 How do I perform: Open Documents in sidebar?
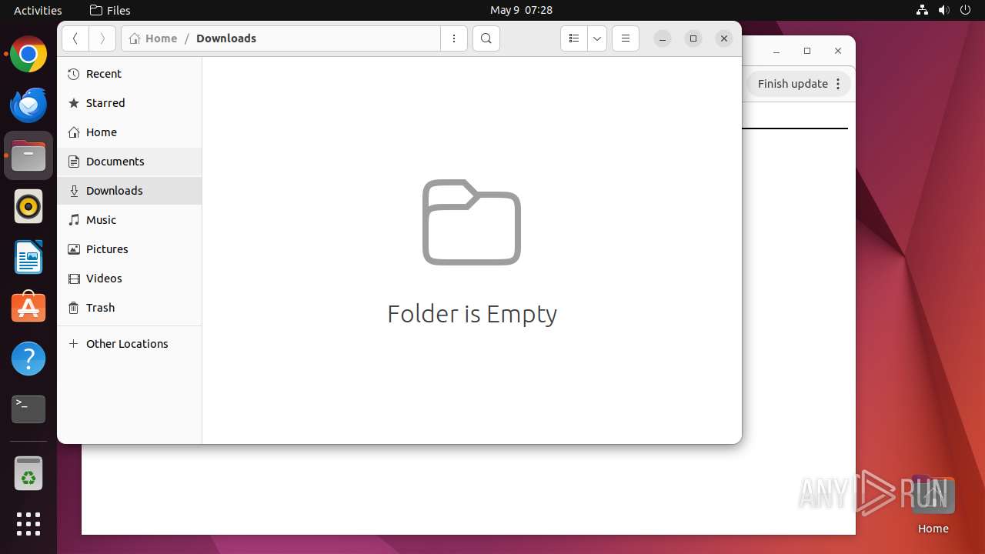pyautogui.click(x=129, y=162)
